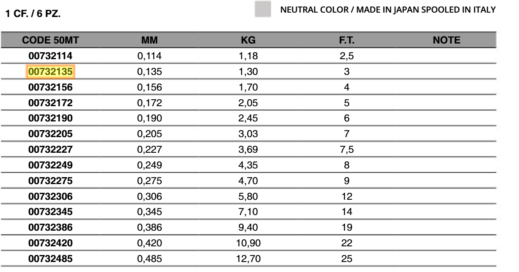Select highlighted code 00732135
Image resolution: width=519 pixels, height=272 pixels.
[x=51, y=71]
